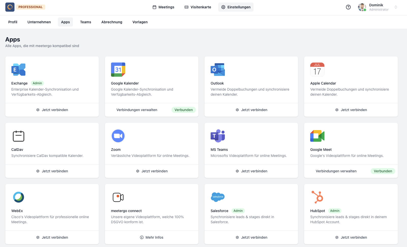Switch to the Profil tab

point(13,22)
